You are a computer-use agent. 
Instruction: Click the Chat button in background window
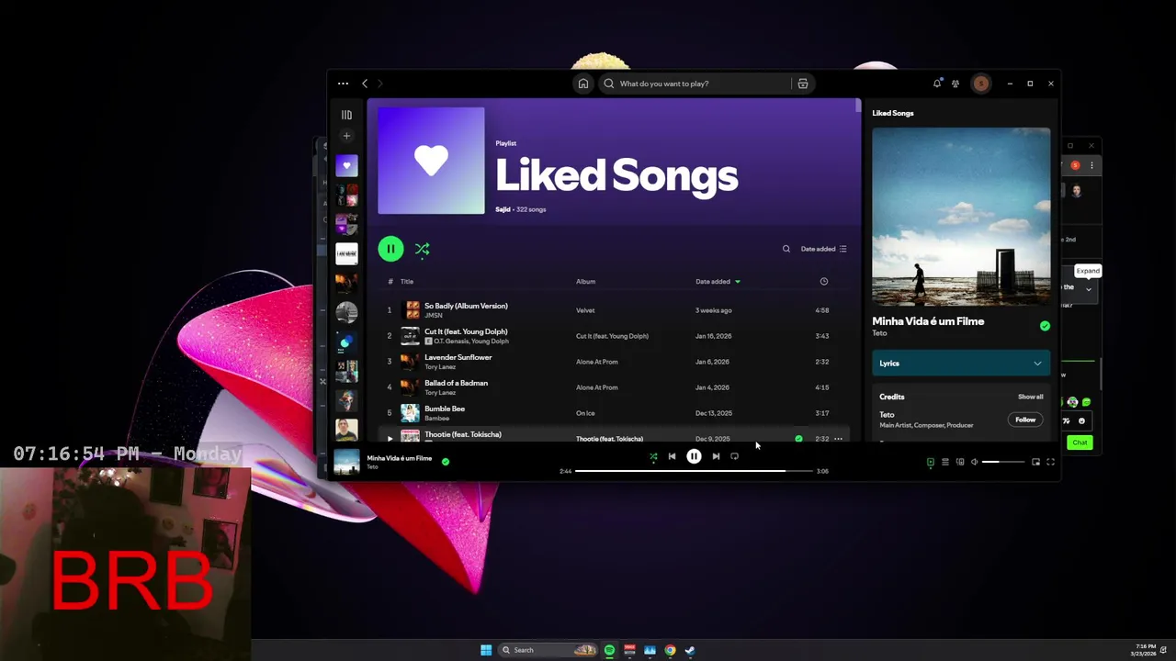[x=1080, y=443]
